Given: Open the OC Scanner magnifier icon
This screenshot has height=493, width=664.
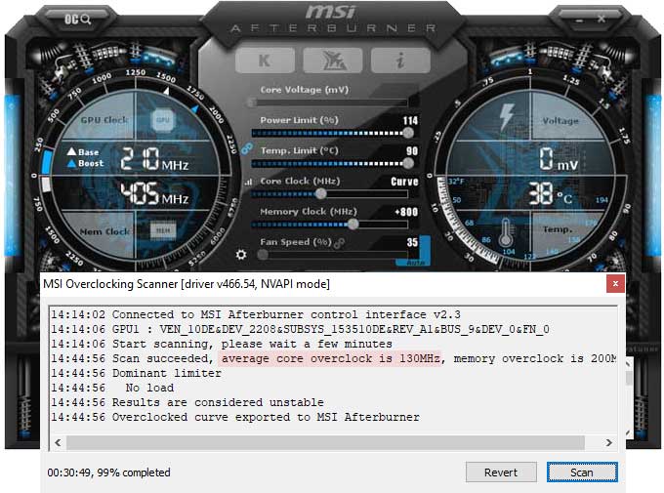Looking at the screenshot, I should [77, 20].
